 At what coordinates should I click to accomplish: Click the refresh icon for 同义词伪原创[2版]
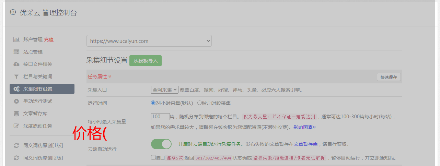tap(16, 158)
